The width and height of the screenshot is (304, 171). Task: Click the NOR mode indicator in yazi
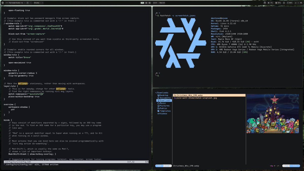159,166
